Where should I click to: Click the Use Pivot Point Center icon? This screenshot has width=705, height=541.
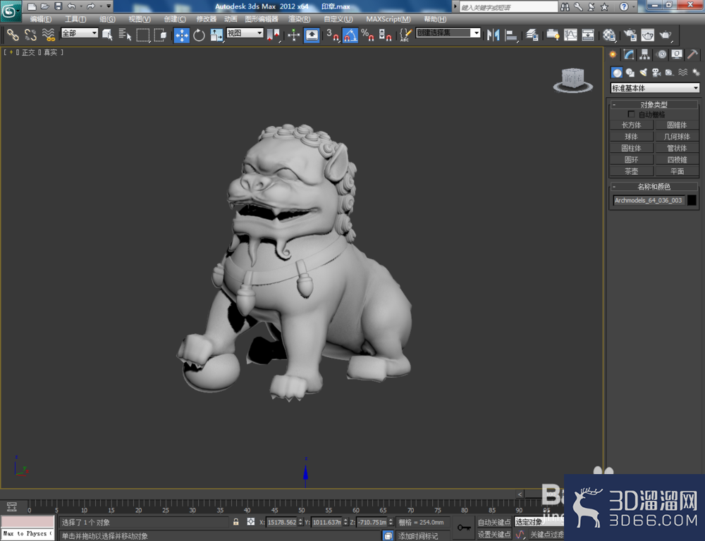(273, 35)
